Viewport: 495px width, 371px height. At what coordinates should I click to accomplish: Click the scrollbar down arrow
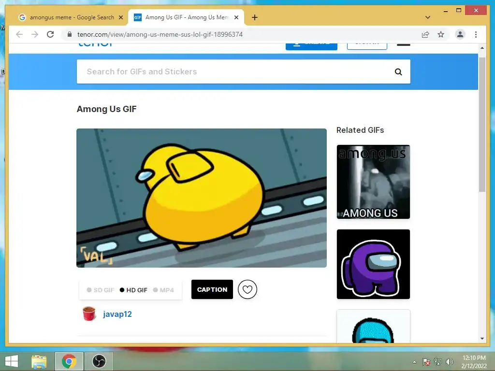[482, 339]
